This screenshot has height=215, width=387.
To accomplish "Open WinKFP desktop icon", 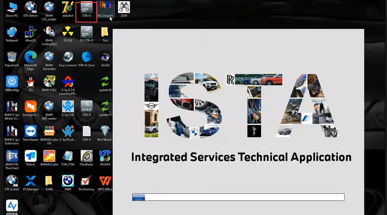I will pyautogui.click(x=105, y=158).
